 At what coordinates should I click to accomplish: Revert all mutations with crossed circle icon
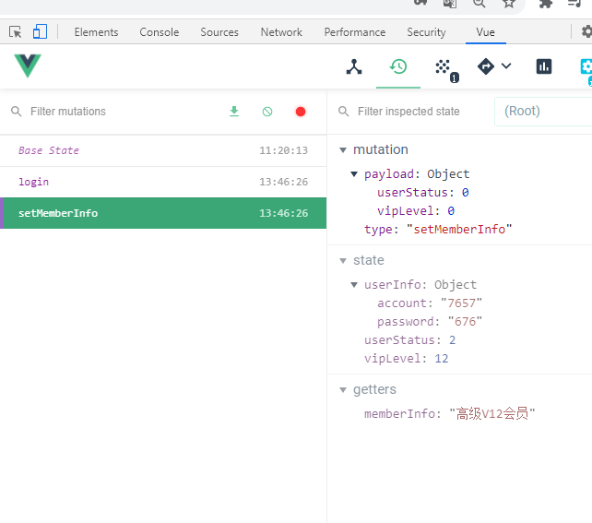tap(267, 112)
